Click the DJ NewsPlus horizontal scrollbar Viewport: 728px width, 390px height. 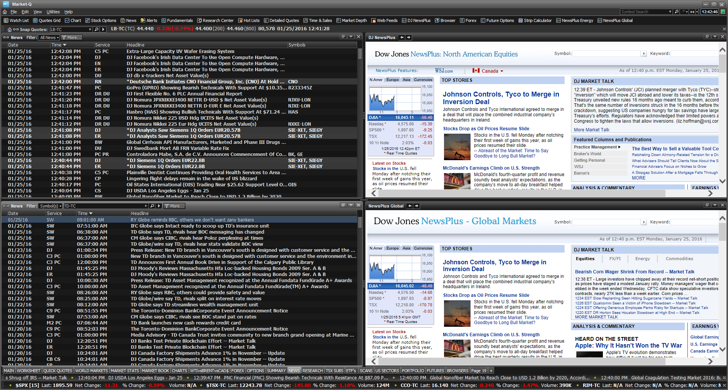pos(521,193)
